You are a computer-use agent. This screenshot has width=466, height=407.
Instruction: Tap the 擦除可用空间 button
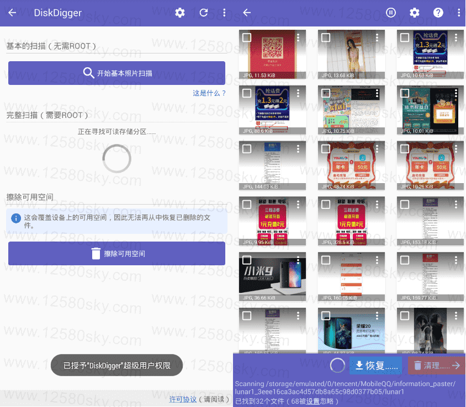coord(116,254)
